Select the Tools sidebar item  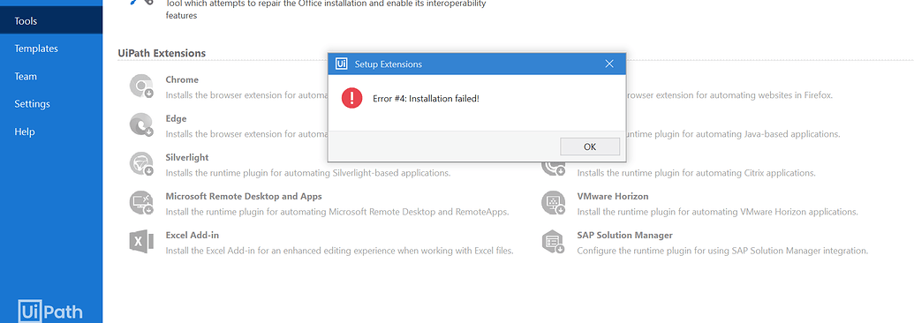(x=51, y=21)
